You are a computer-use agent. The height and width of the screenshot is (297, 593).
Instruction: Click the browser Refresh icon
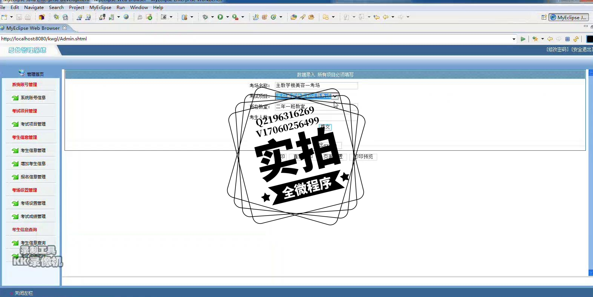[576, 39]
